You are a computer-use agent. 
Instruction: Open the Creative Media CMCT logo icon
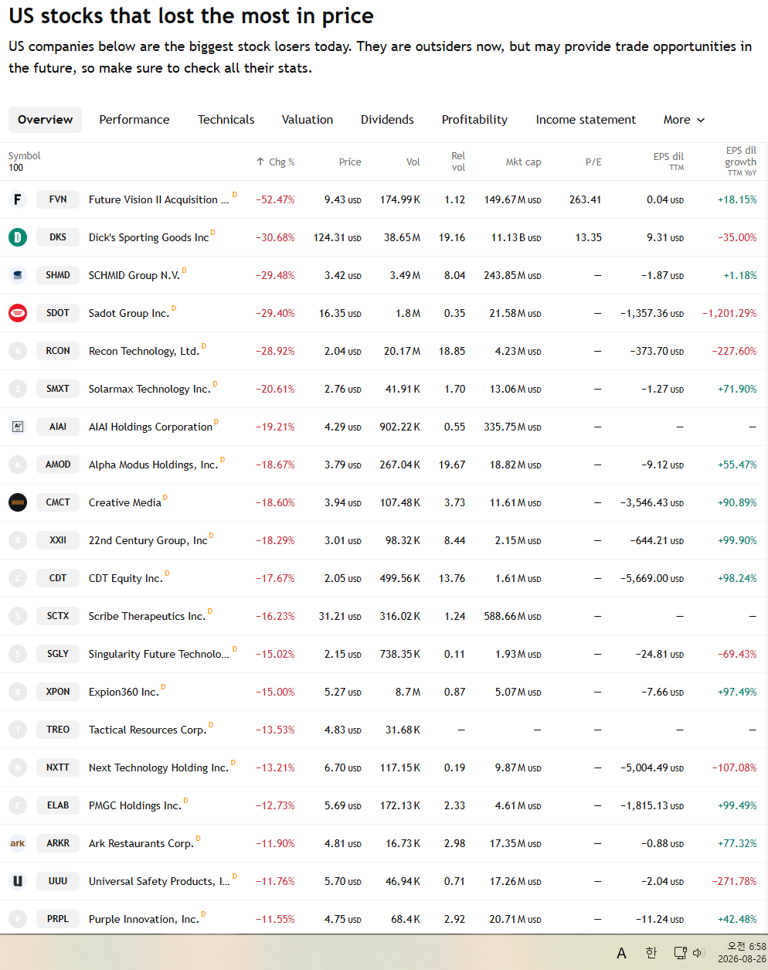click(18, 502)
